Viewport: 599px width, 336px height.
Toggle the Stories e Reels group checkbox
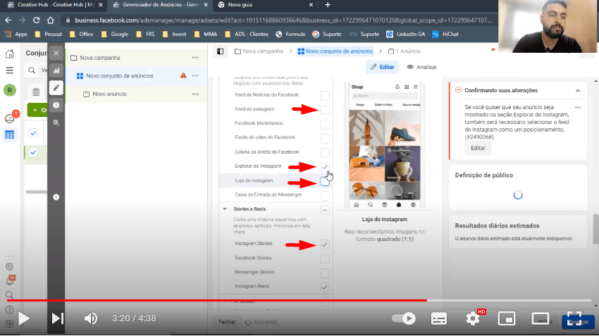pos(325,210)
